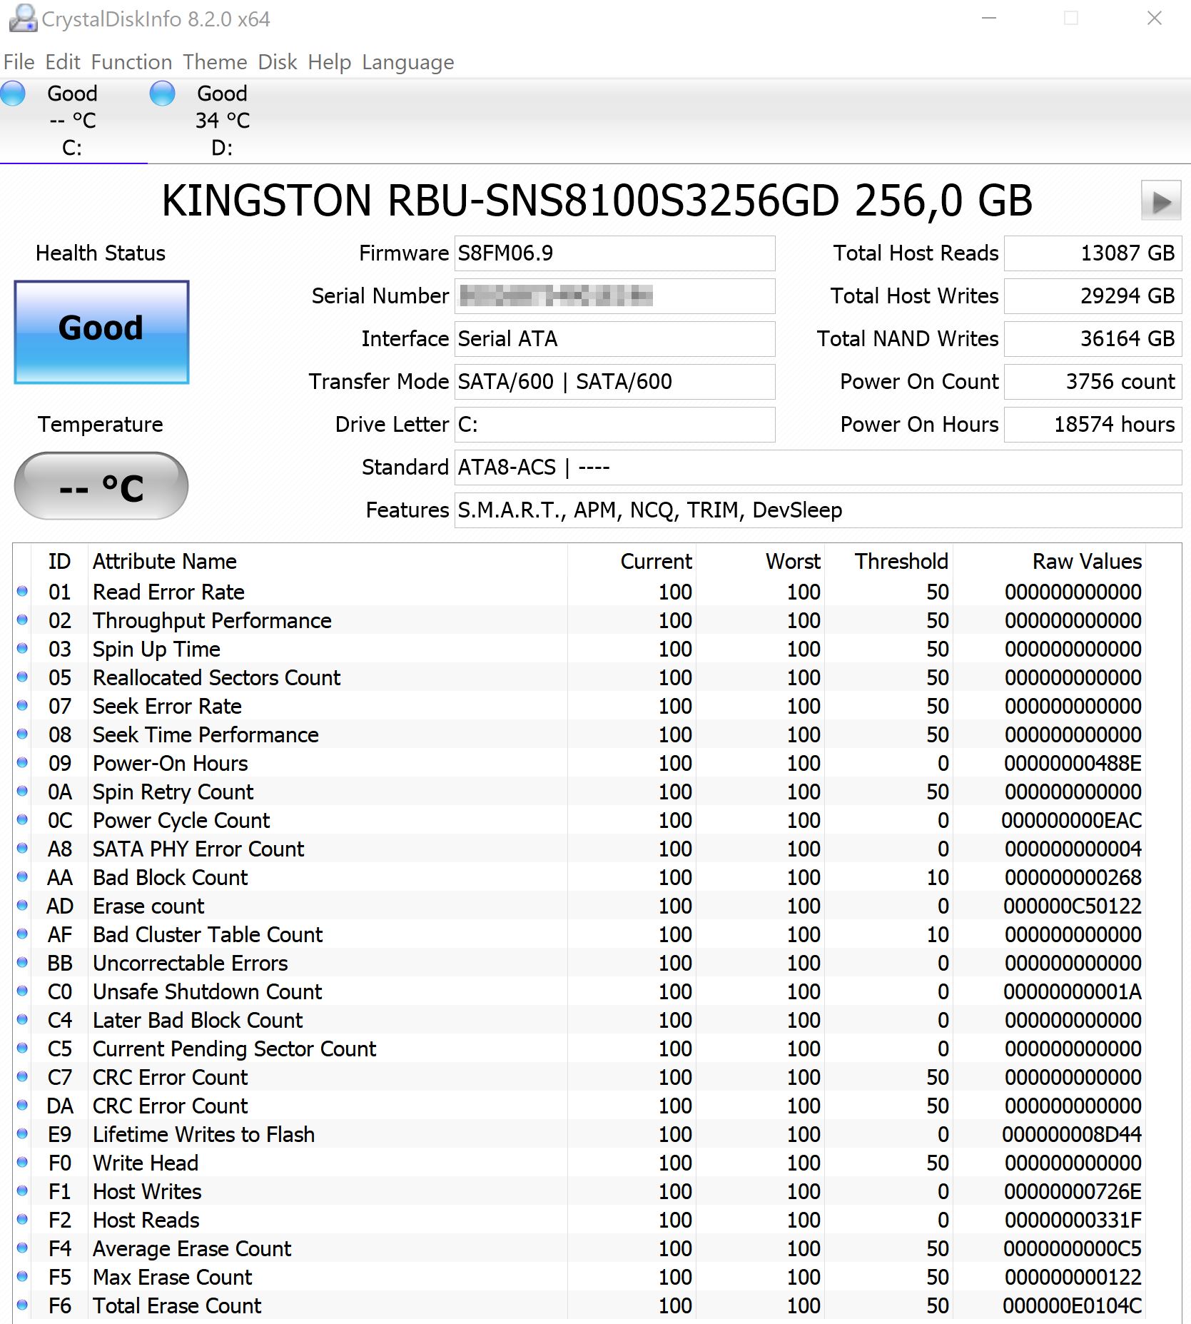Click Power On Hours value 18574 hours

click(x=1093, y=425)
